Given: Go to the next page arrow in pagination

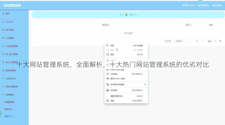Looking at the screenshot, I should [x=202, y=41].
